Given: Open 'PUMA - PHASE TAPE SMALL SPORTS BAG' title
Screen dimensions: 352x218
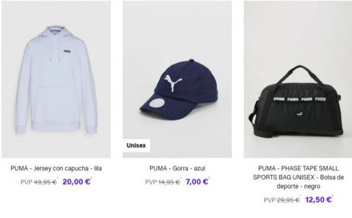Looking at the screenshot, I should pos(298,177).
